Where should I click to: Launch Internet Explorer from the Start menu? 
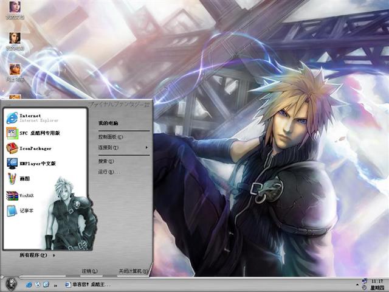[32, 118]
